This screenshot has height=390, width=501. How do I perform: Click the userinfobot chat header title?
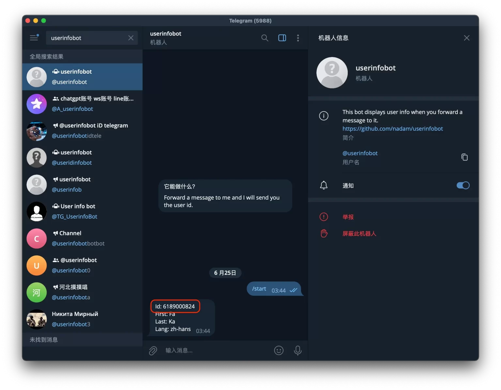click(x=166, y=34)
